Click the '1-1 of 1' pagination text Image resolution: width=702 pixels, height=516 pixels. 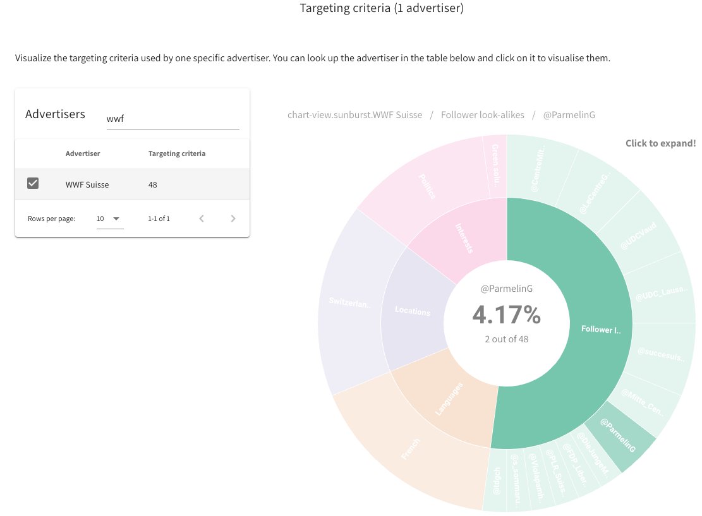pyautogui.click(x=159, y=219)
